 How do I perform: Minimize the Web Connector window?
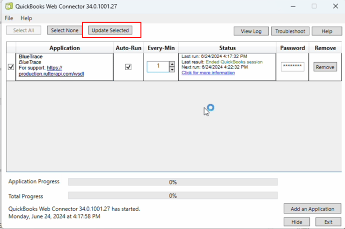click(x=293, y=6)
